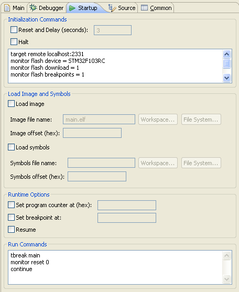Enable the Load symbols checkbox
239x292 pixels.
pos(11,147)
